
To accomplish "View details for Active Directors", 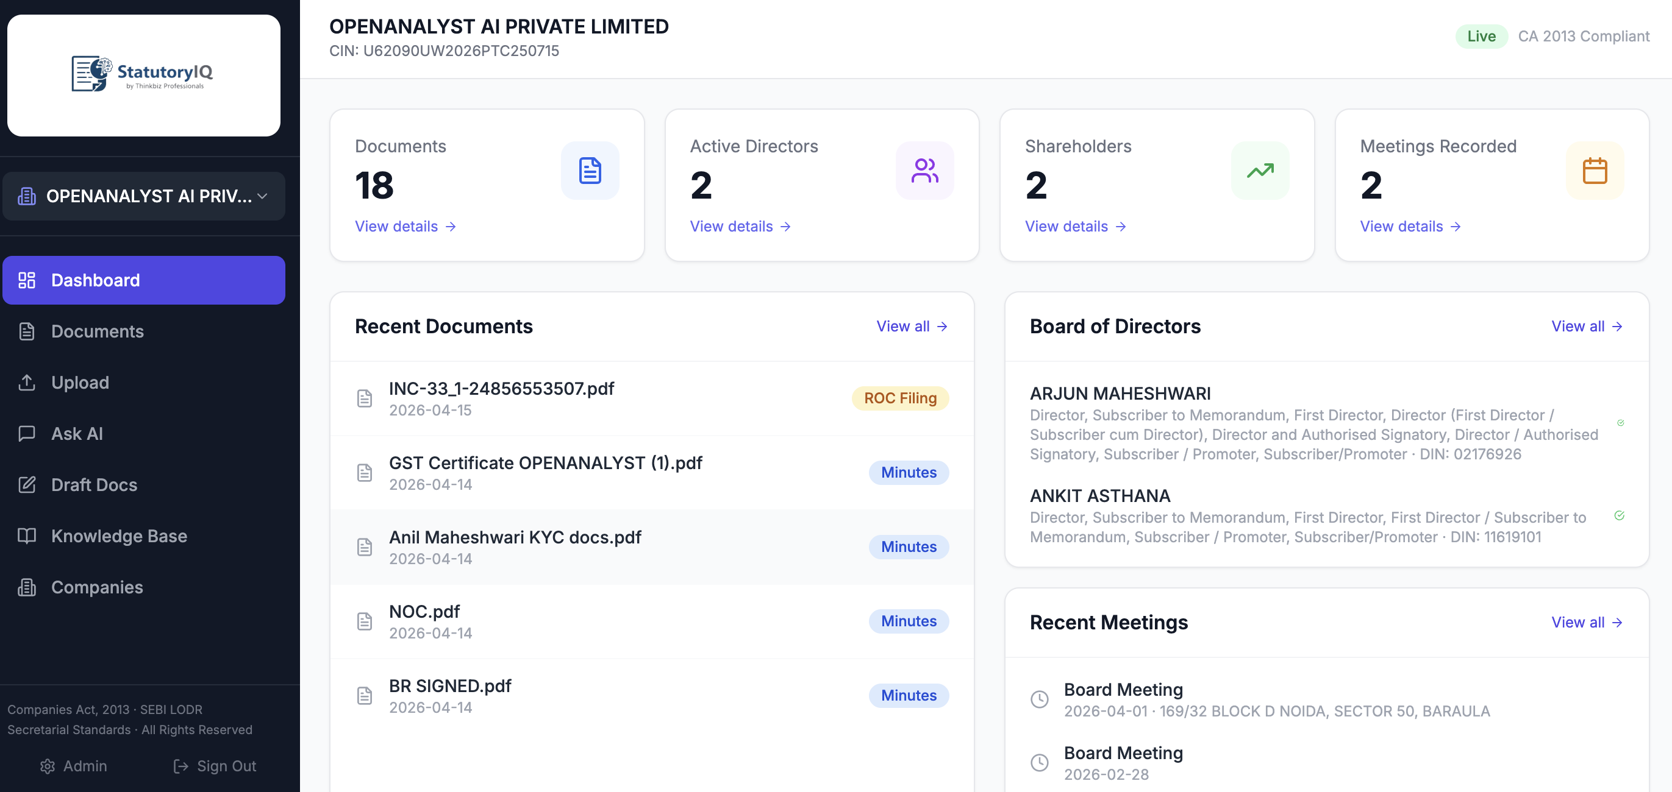I will tap(741, 227).
